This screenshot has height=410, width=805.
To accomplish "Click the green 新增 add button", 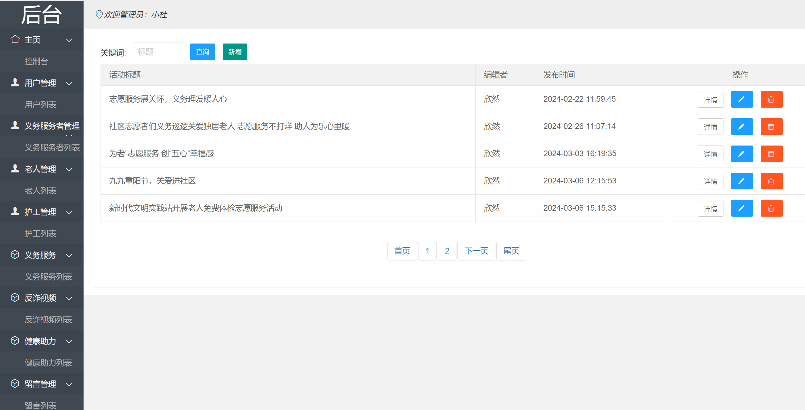I will click(235, 52).
